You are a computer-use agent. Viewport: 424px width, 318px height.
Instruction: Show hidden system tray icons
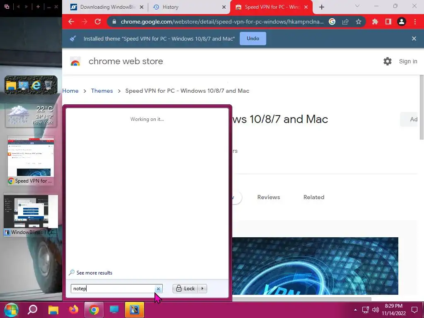[x=355, y=310]
